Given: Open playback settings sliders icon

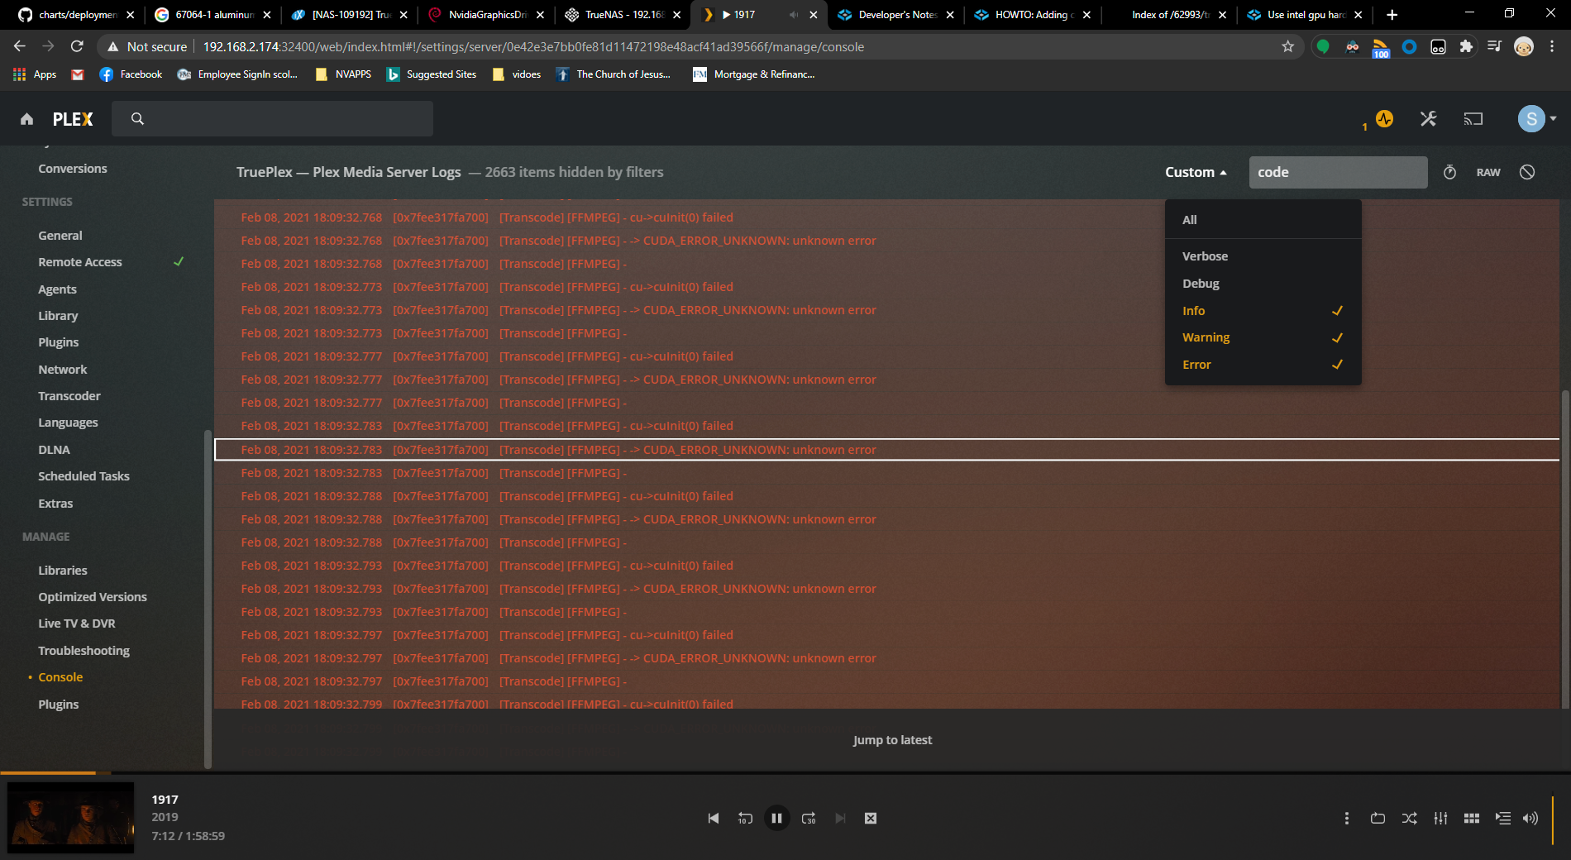Looking at the screenshot, I should coord(1440,818).
